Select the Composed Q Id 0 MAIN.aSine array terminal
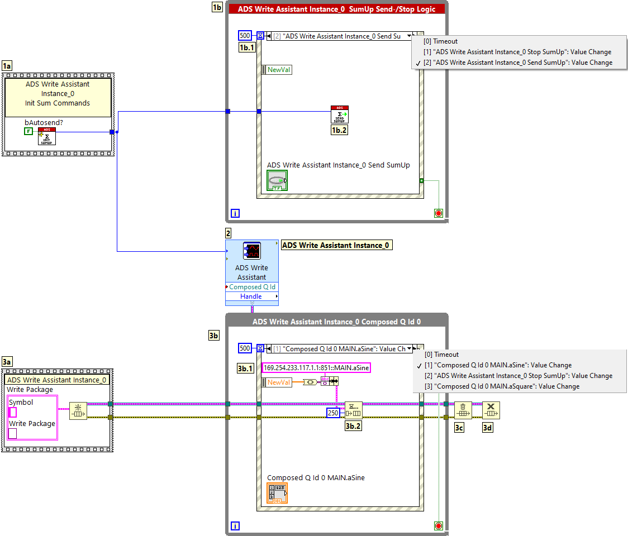628x536 pixels. (278, 494)
